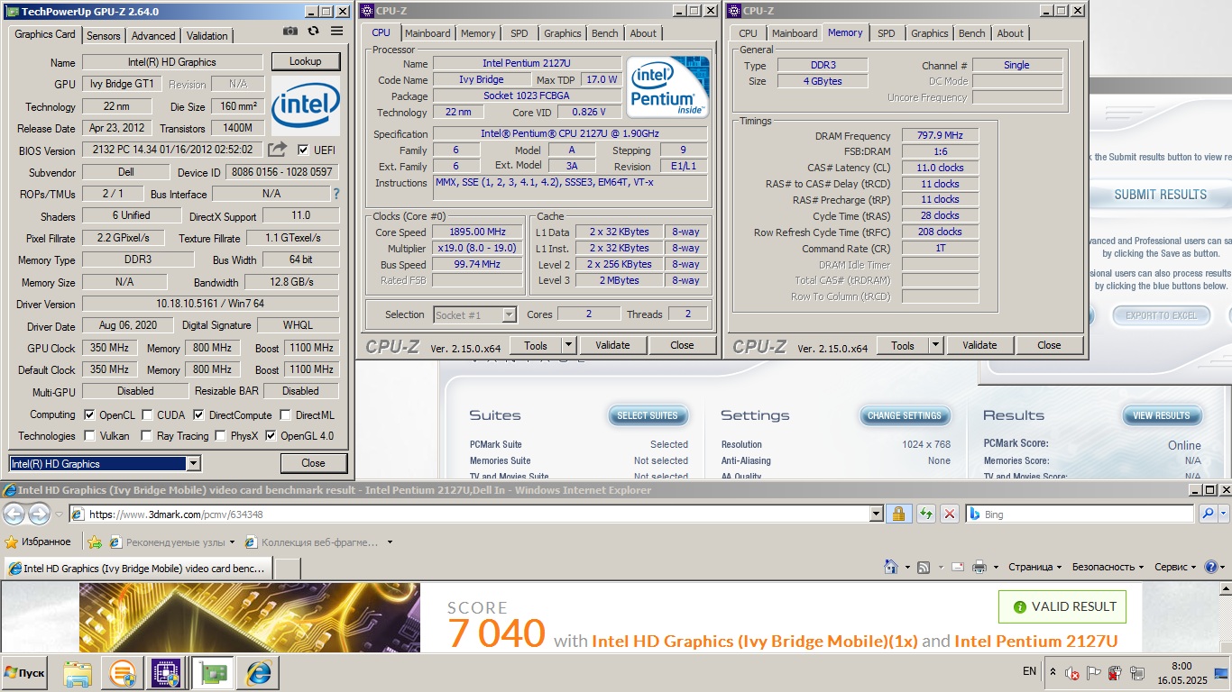The height and width of the screenshot is (692, 1232).
Task: Click the IE URL address field
Action: pos(469,514)
